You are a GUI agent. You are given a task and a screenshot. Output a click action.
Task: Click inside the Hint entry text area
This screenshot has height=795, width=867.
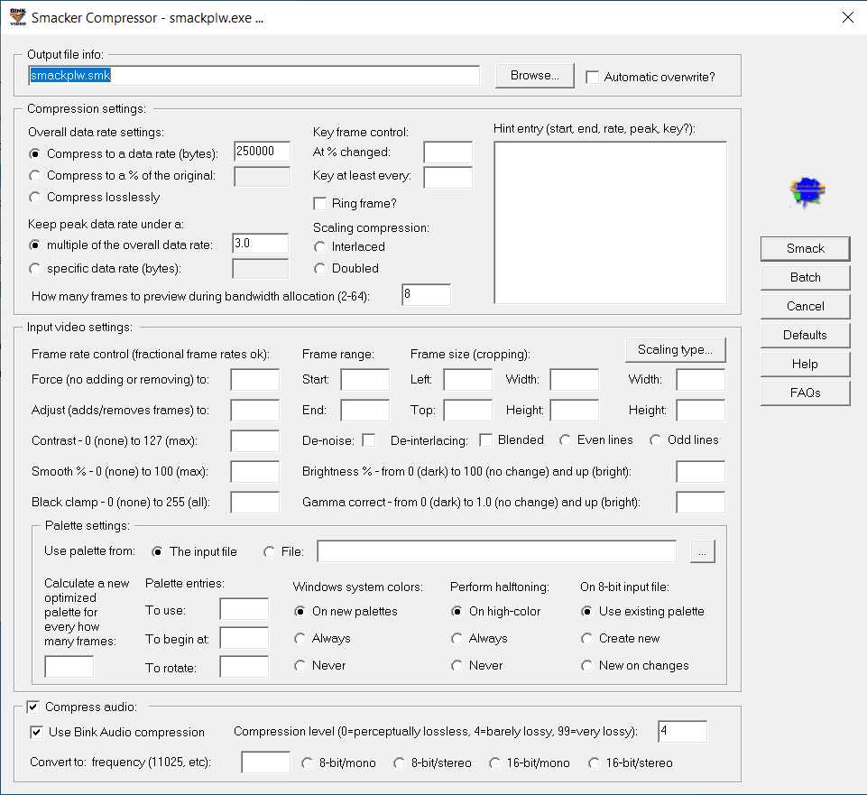611,223
